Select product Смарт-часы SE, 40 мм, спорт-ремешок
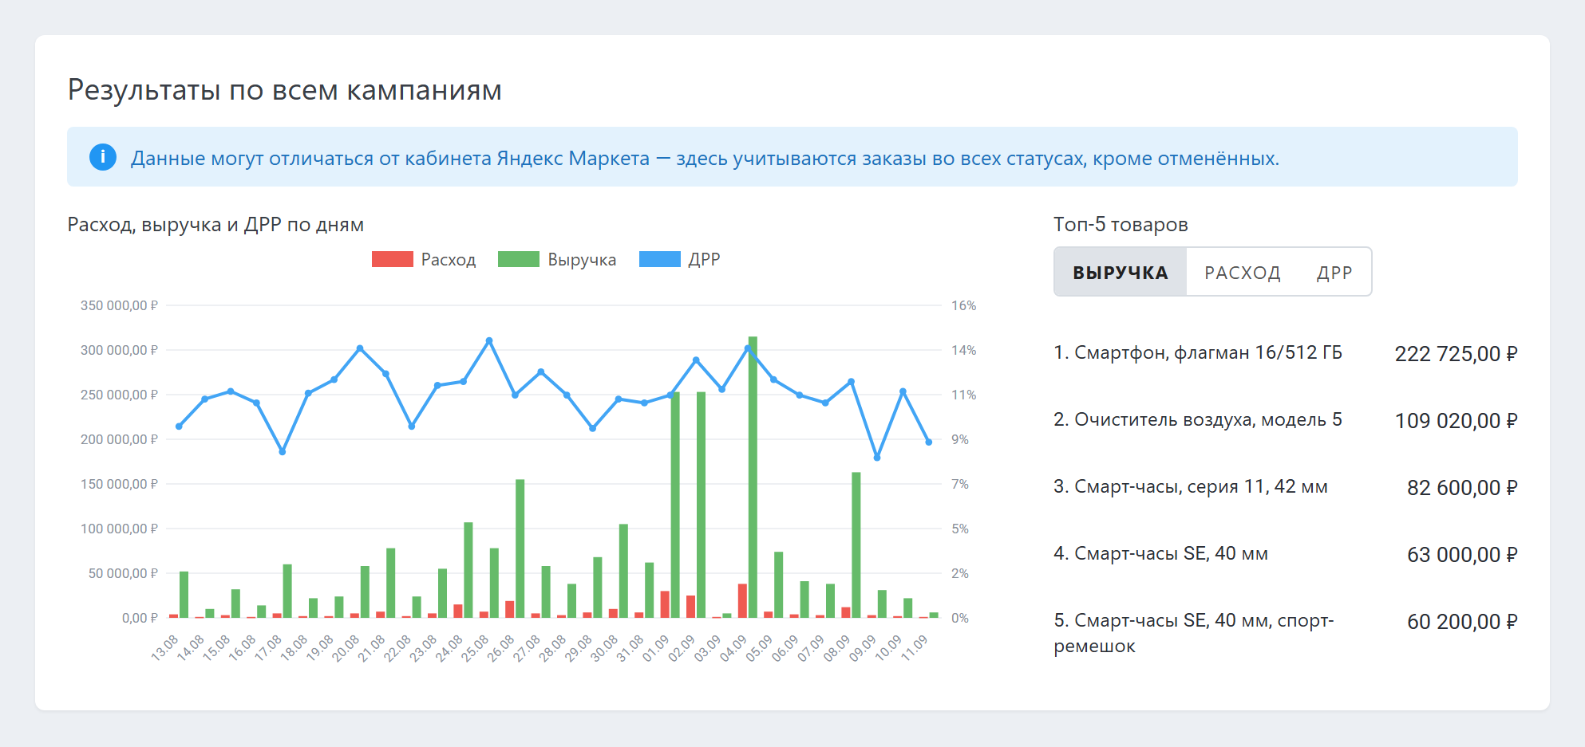Viewport: 1585px width, 747px height. pyautogui.click(x=1194, y=633)
